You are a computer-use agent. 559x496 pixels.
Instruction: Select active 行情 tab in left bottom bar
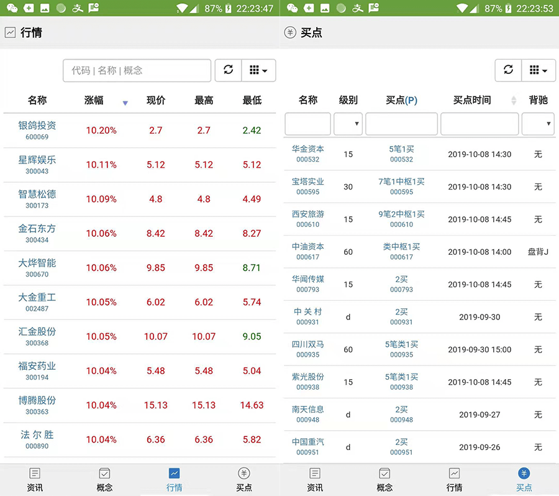pyautogui.click(x=175, y=480)
